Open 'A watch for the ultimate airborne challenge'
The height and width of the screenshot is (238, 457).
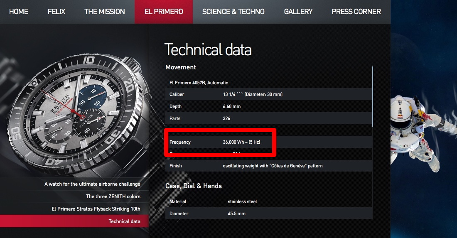(92, 184)
